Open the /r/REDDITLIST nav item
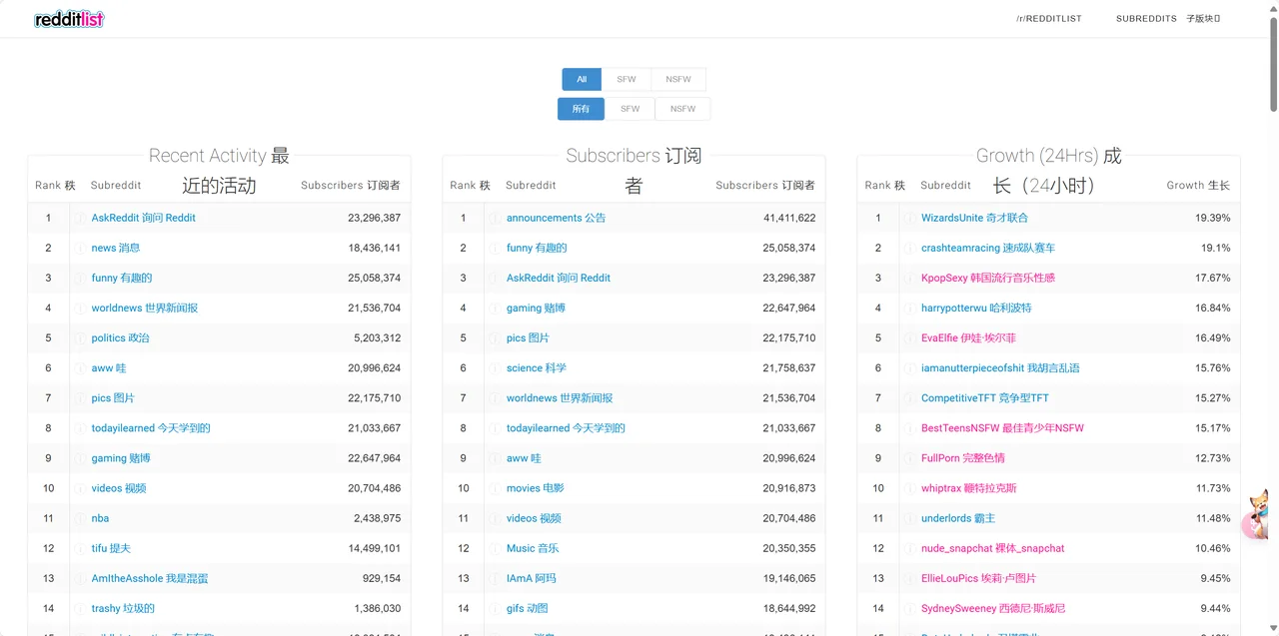Screen dimensions: 1279x636 (1048, 19)
